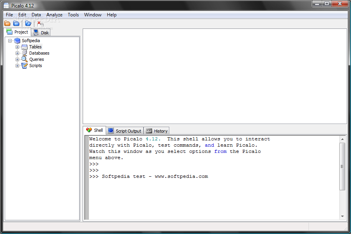Select the Databases server icon in tree
This screenshot has height=234, width=351.
click(x=25, y=53)
